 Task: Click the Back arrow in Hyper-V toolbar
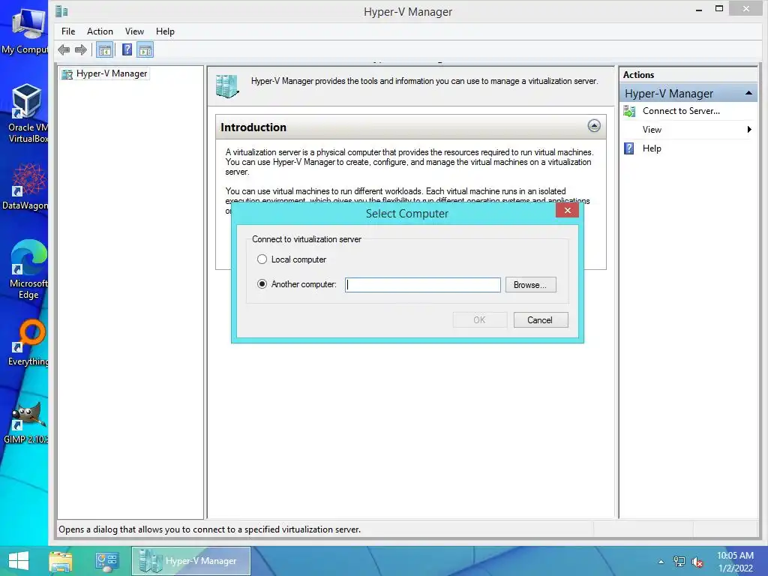tap(64, 50)
